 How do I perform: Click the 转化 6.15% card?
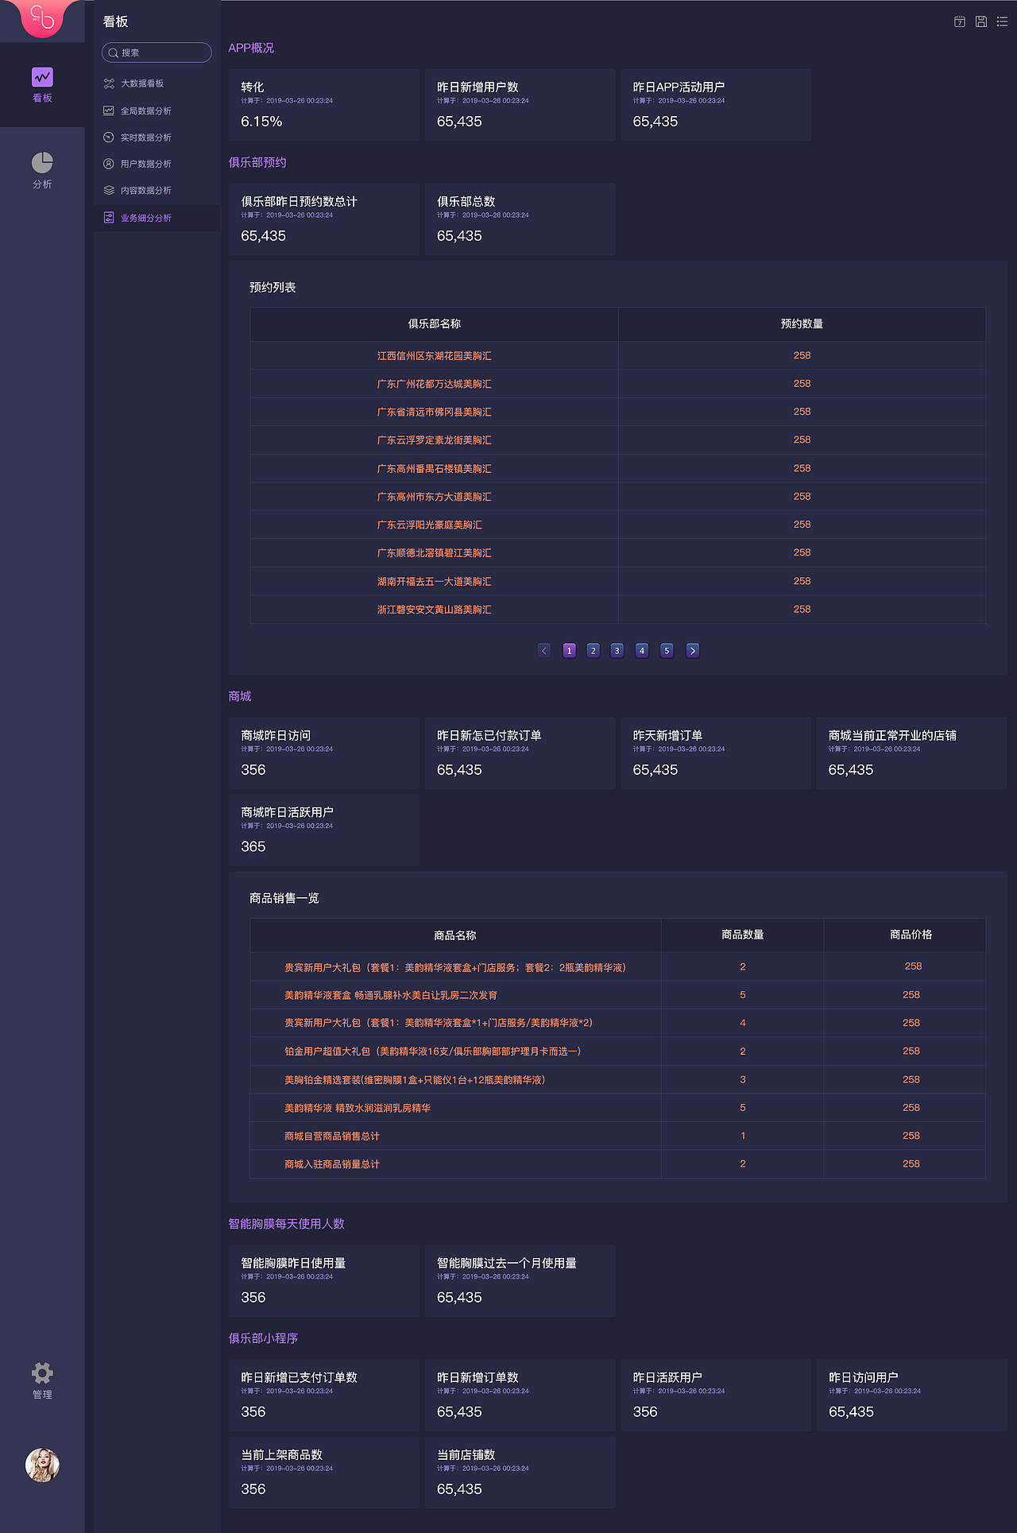[x=324, y=105]
